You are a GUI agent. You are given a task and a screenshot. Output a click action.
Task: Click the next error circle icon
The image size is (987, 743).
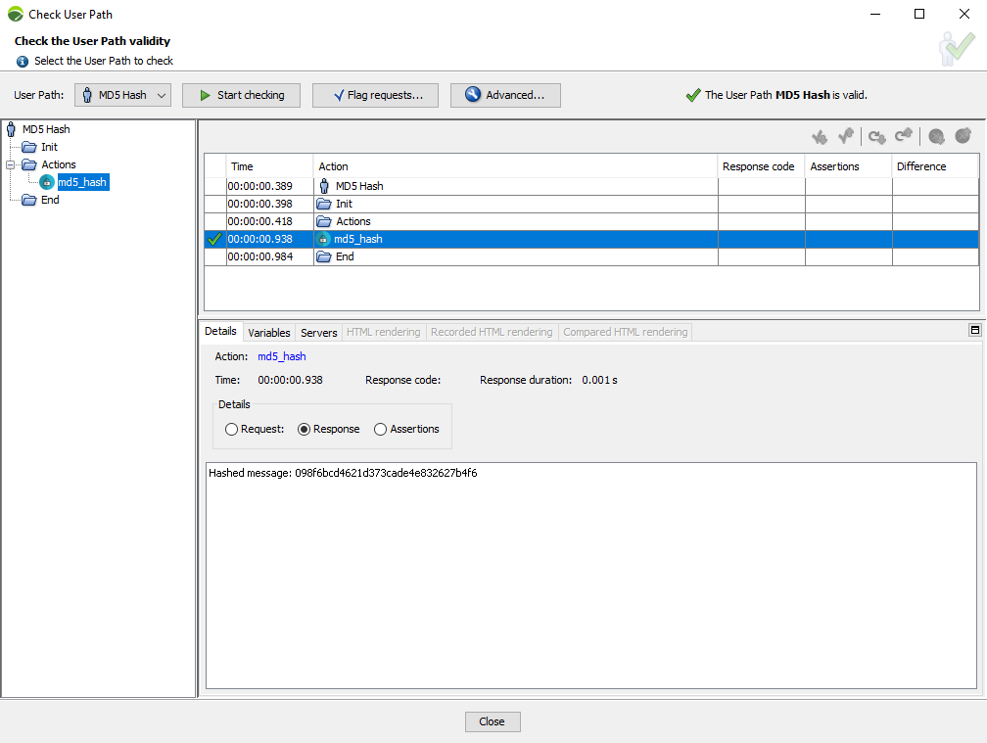coord(936,137)
